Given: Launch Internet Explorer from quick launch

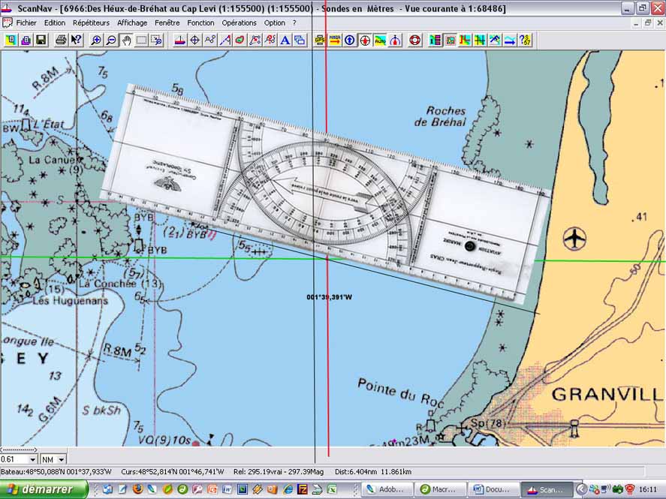Looking at the screenshot, I should (x=287, y=489).
